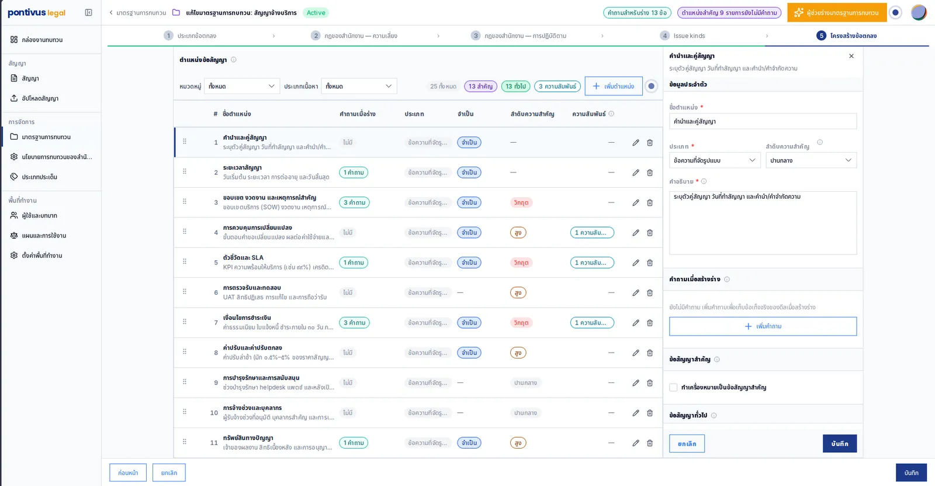
Task: Edit row 5 SLA pencil icon
Action: pyautogui.click(x=636, y=263)
